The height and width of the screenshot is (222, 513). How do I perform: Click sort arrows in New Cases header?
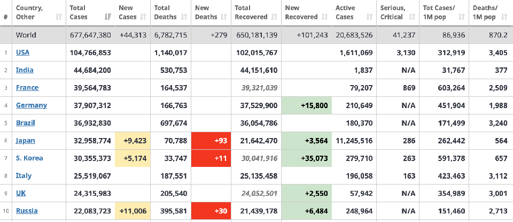coord(144,17)
